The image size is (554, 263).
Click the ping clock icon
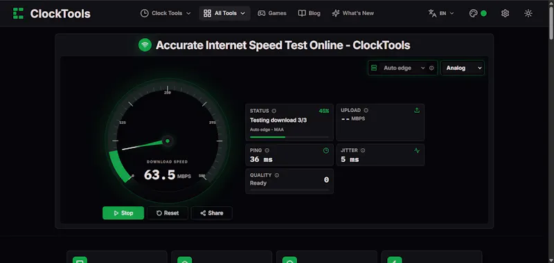(326, 150)
